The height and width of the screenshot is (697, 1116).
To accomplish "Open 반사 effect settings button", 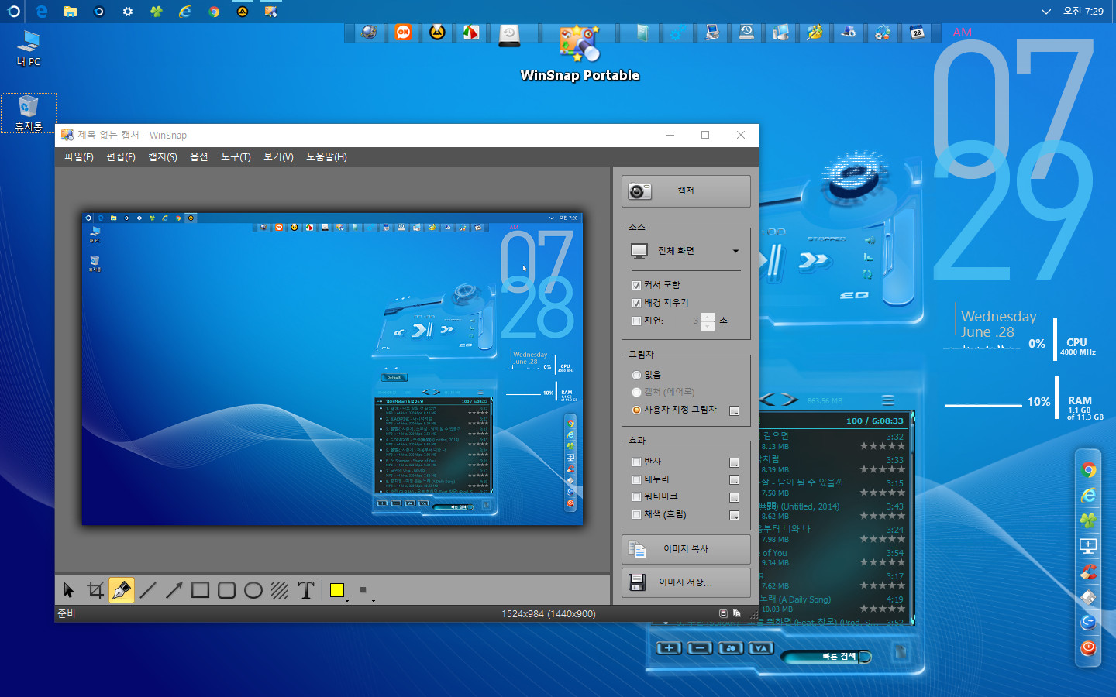I will point(735,462).
